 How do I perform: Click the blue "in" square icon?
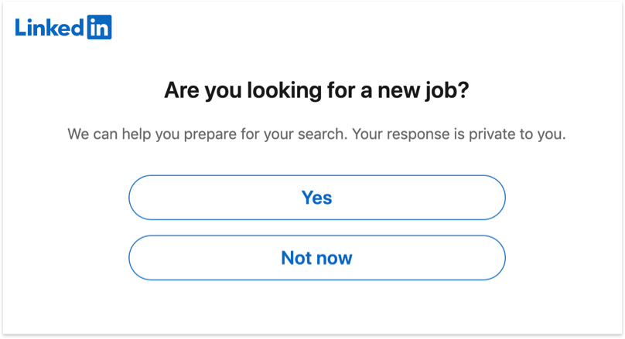(98, 27)
